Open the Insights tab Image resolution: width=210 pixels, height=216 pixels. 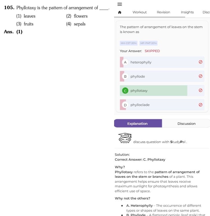187,12
